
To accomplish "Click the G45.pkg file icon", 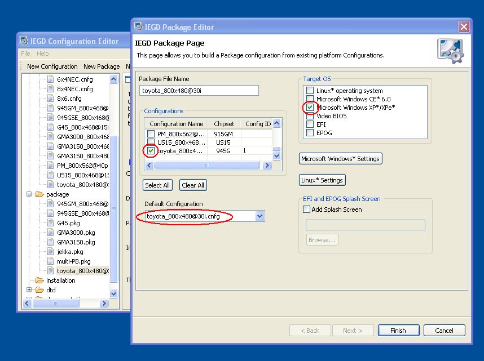I will (x=50, y=223).
